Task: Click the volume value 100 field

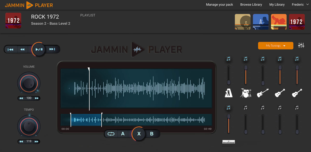Action: tap(29, 98)
